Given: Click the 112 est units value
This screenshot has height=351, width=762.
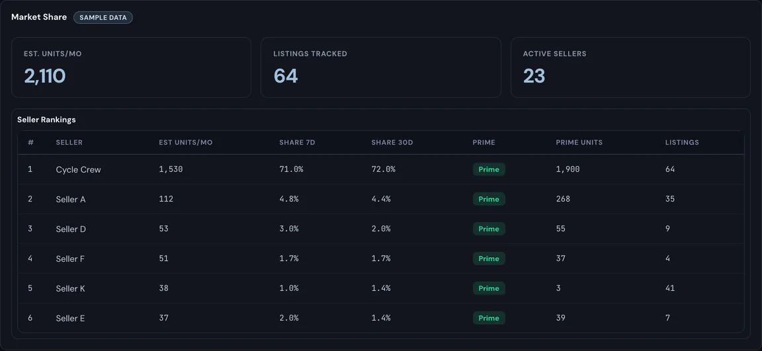Looking at the screenshot, I should [166, 199].
